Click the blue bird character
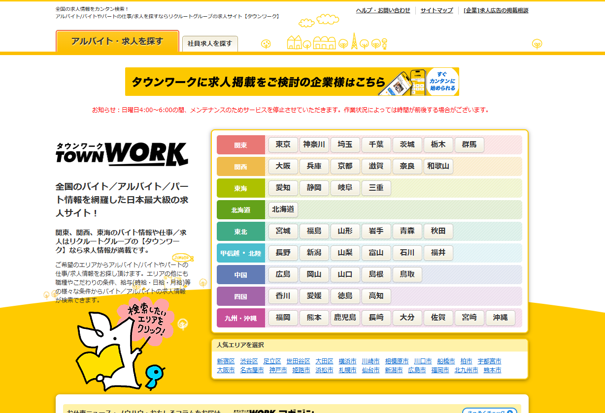 (156, 376)
